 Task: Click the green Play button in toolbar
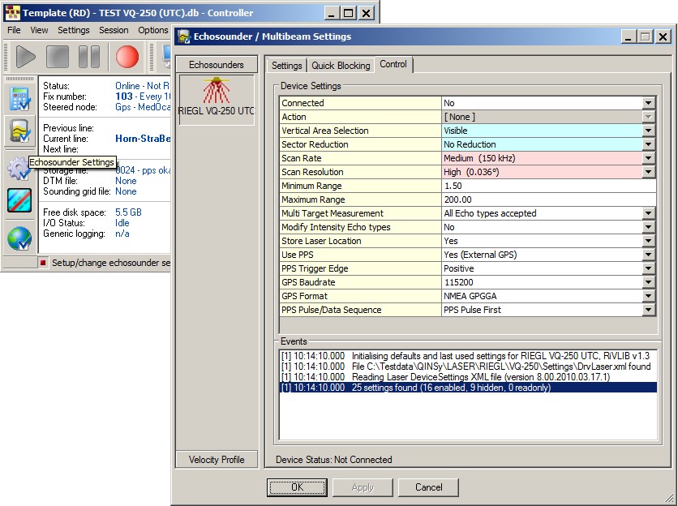pos(26,57)
